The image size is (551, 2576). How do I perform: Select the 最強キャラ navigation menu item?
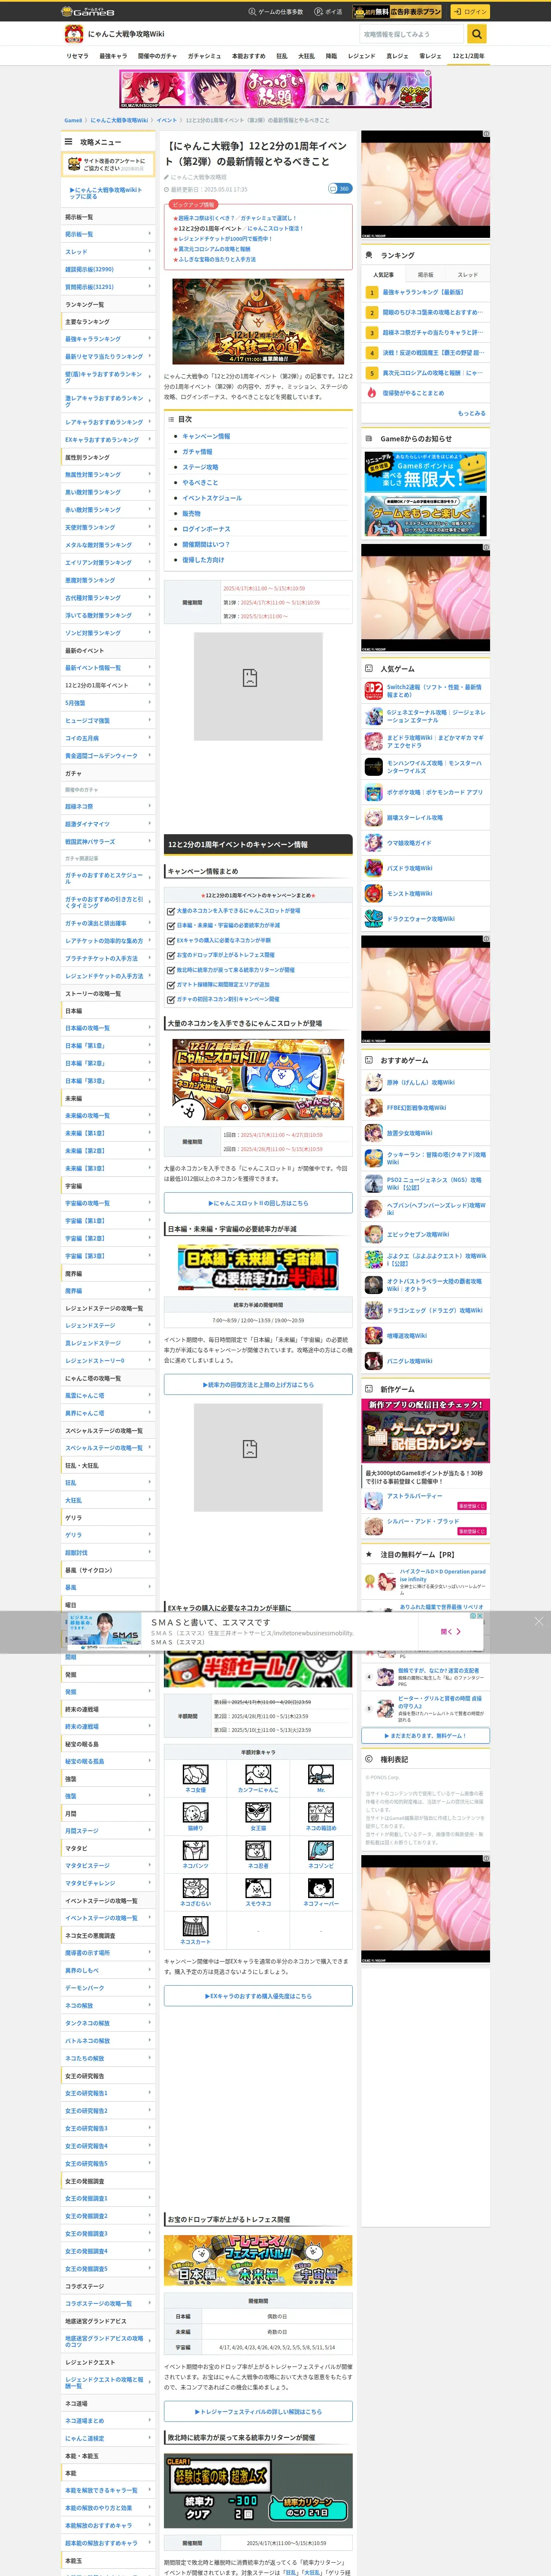112,56
